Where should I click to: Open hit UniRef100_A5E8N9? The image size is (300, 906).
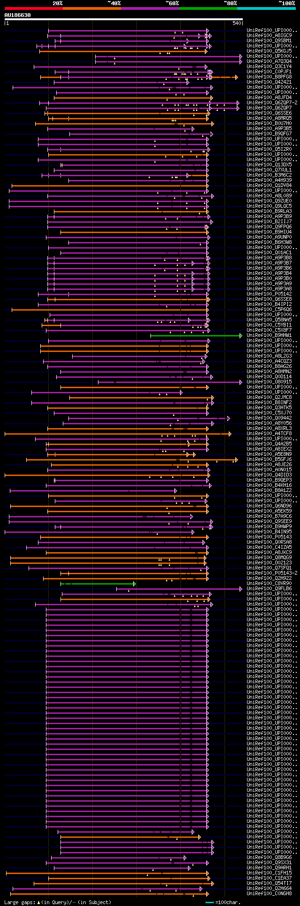click(269, 454)
